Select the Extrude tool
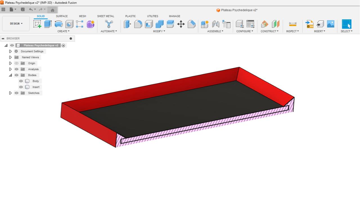 click(48, 24)
